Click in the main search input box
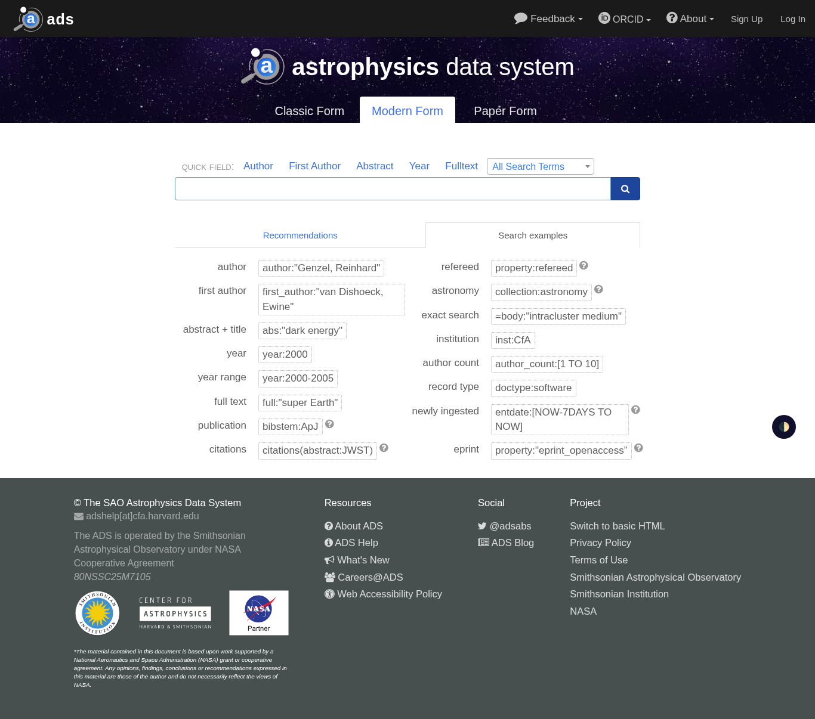815x719 pixels. pos(393,189)
